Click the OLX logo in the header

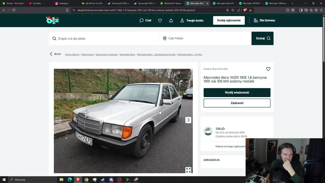[x=53, y=20]
